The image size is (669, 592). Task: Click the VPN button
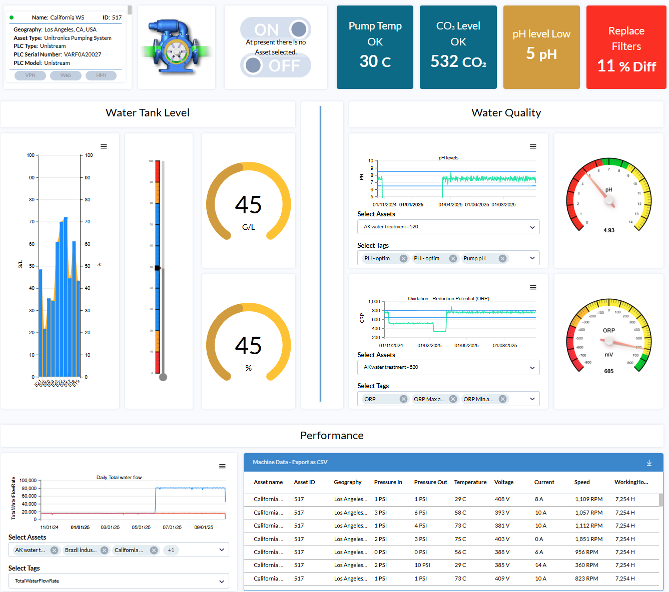[30, 75]
